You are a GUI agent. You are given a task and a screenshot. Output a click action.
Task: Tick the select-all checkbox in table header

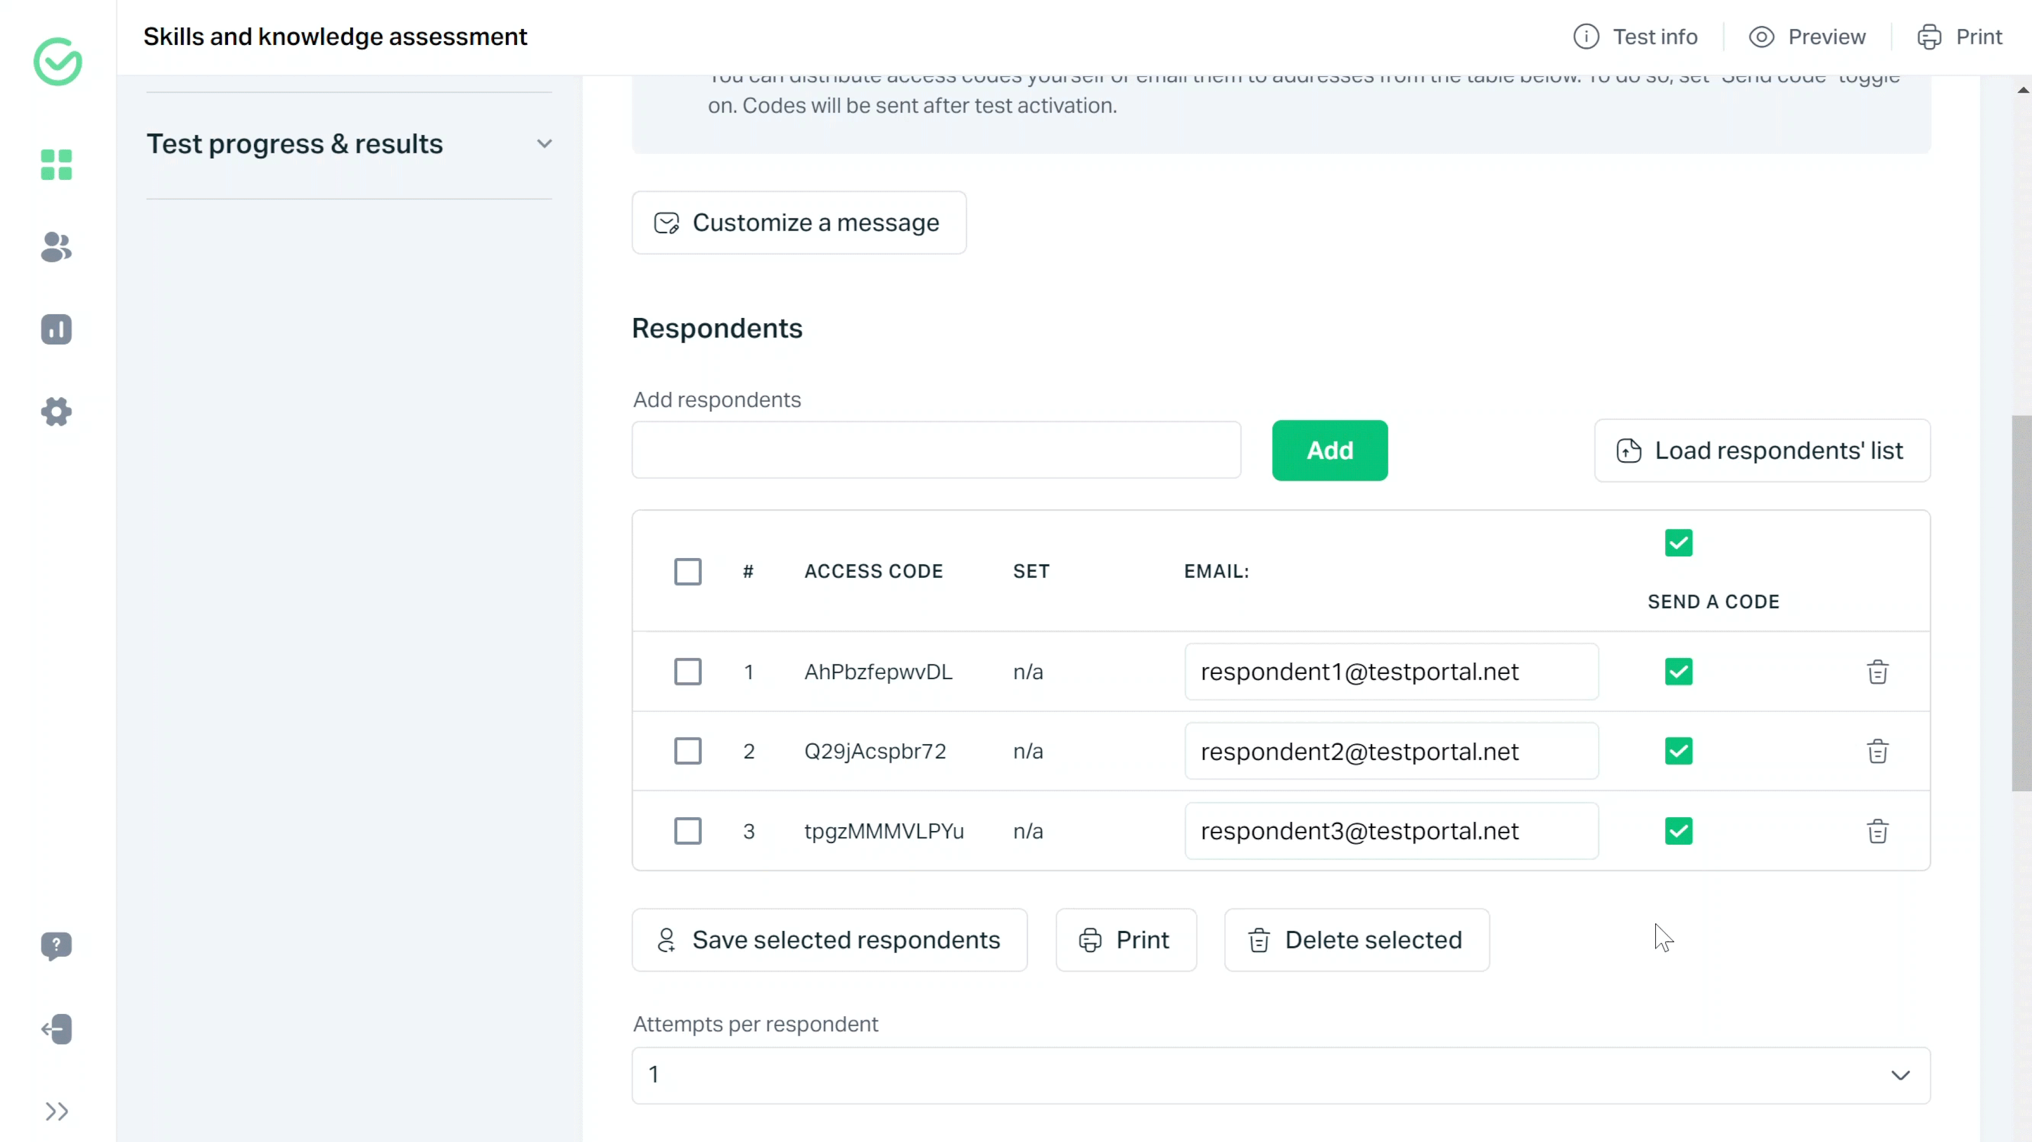[687, 571]
